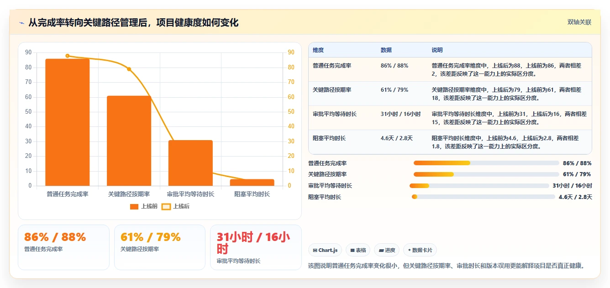Click the 上线前 orange legend swatch
Image resolution: width=610 pixels, height=288 pixels.
pos(134,207)
